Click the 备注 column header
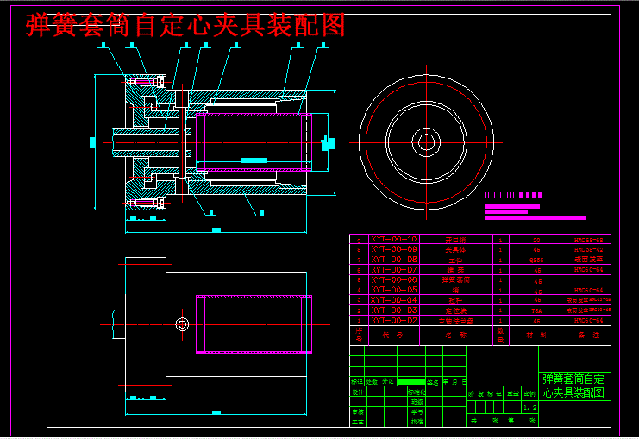The width and height of the screenshot is (639, 439). click(588, 335)
